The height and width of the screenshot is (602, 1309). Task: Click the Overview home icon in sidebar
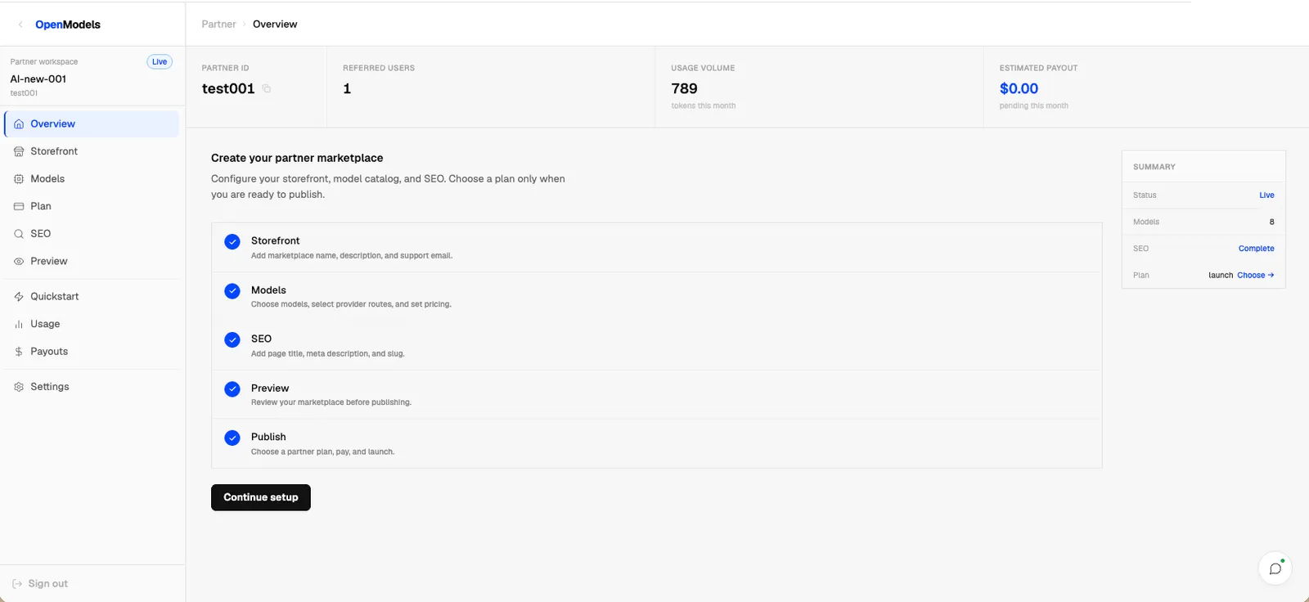tap(19, 124)
